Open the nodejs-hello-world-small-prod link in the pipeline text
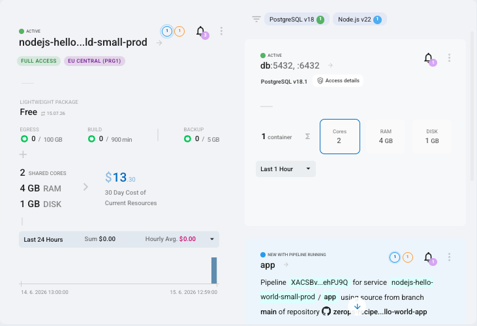The width and height of the screenshot is (477, 326). (x=346, y=289)
